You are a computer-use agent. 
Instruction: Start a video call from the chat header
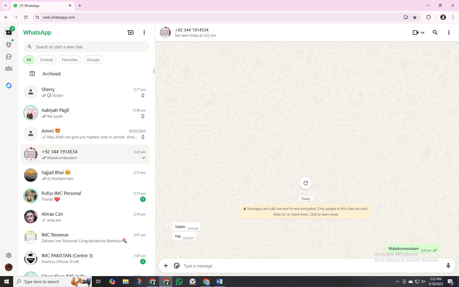pyautogui.click(x=416, y=33)
